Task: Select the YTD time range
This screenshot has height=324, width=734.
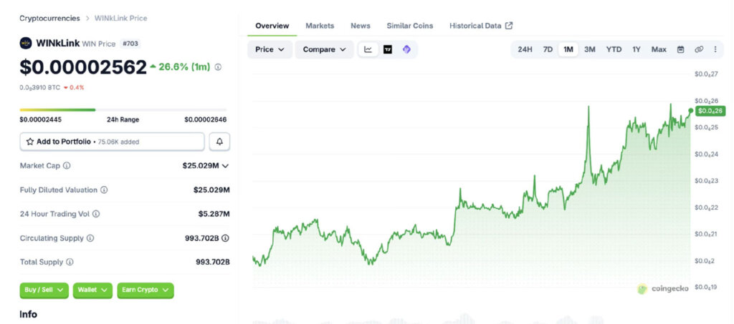Action: (x=614, y=49)
